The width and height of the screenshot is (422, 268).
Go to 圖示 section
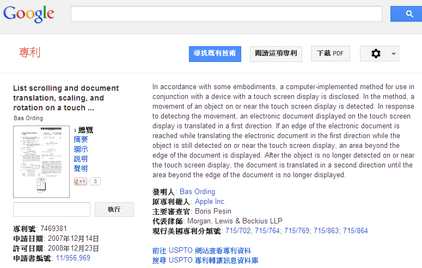click(x=81, y=149)
